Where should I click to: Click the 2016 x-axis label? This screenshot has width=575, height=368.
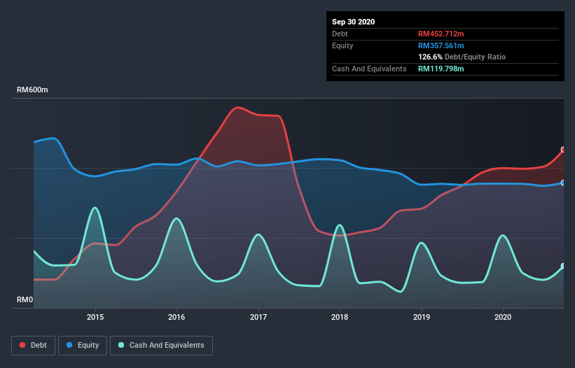tap(176, 317)
